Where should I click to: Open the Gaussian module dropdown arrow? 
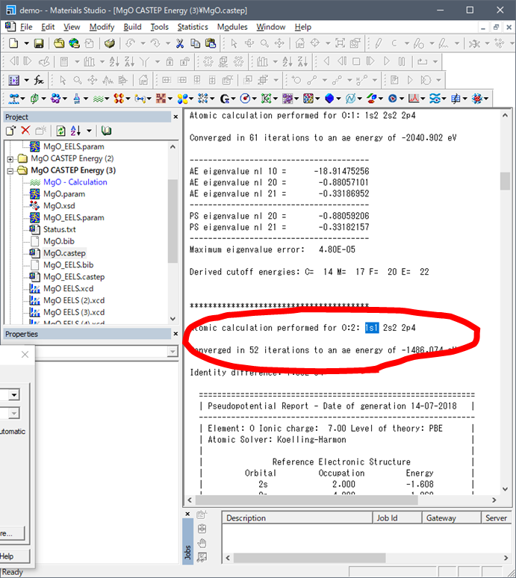click(x=233, y=99)
